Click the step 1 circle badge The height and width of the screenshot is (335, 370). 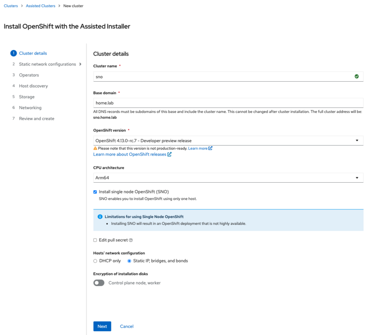pos(13,53)
